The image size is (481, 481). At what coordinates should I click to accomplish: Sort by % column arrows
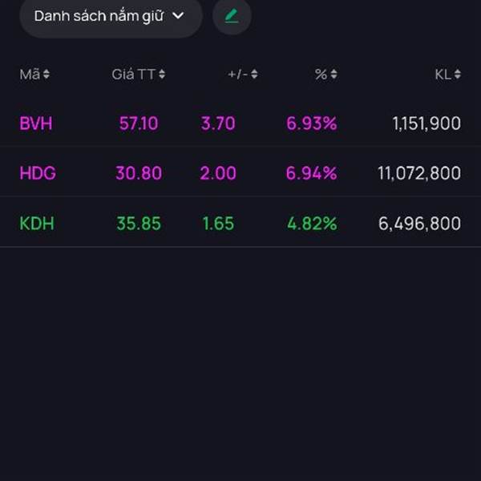coord(333,75)
